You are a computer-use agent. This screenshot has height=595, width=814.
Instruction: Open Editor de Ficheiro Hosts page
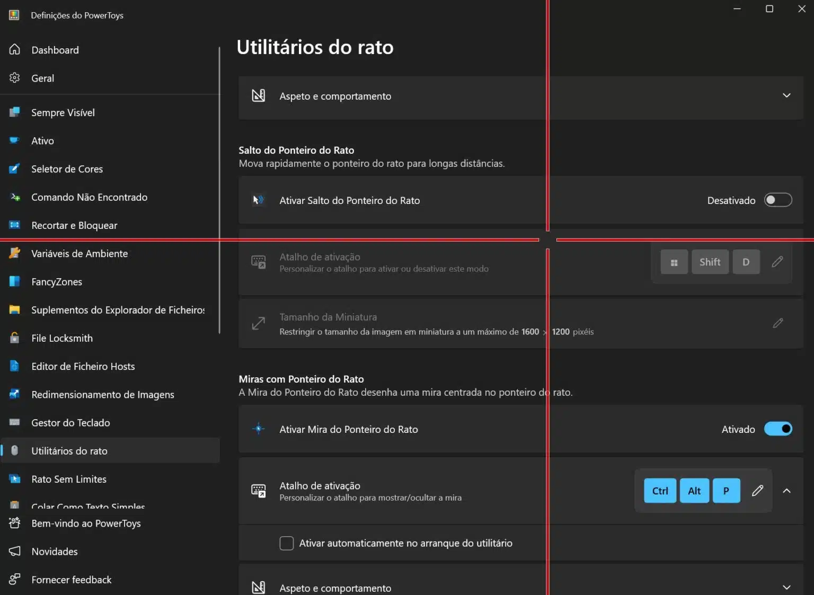coord(110,366)
